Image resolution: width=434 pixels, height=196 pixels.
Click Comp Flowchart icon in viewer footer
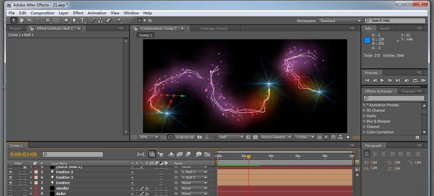tap(340, 137)
